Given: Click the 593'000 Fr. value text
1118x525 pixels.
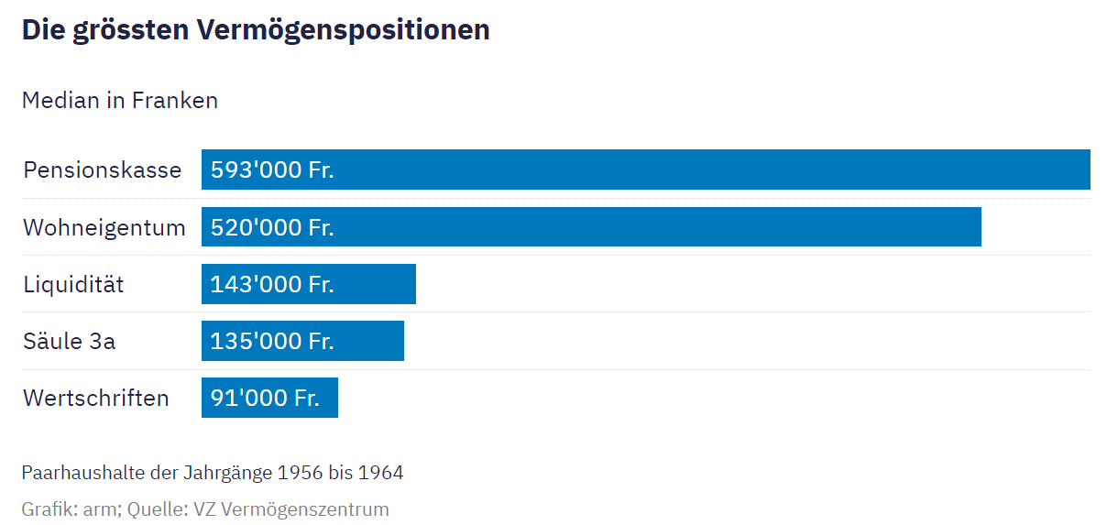Looking at the screenshot, I should pyautogui.click(x=272, y=170).
